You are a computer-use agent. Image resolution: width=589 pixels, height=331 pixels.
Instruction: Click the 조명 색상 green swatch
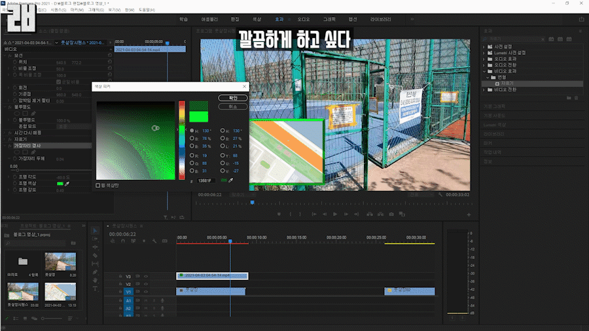click(x=60, y=184)
